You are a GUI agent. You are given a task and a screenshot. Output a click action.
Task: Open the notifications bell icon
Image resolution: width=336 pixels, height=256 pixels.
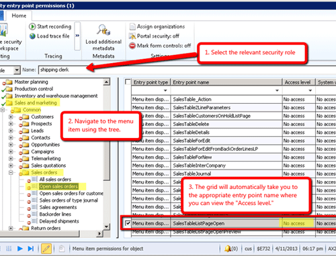click(x=228, y=248)
